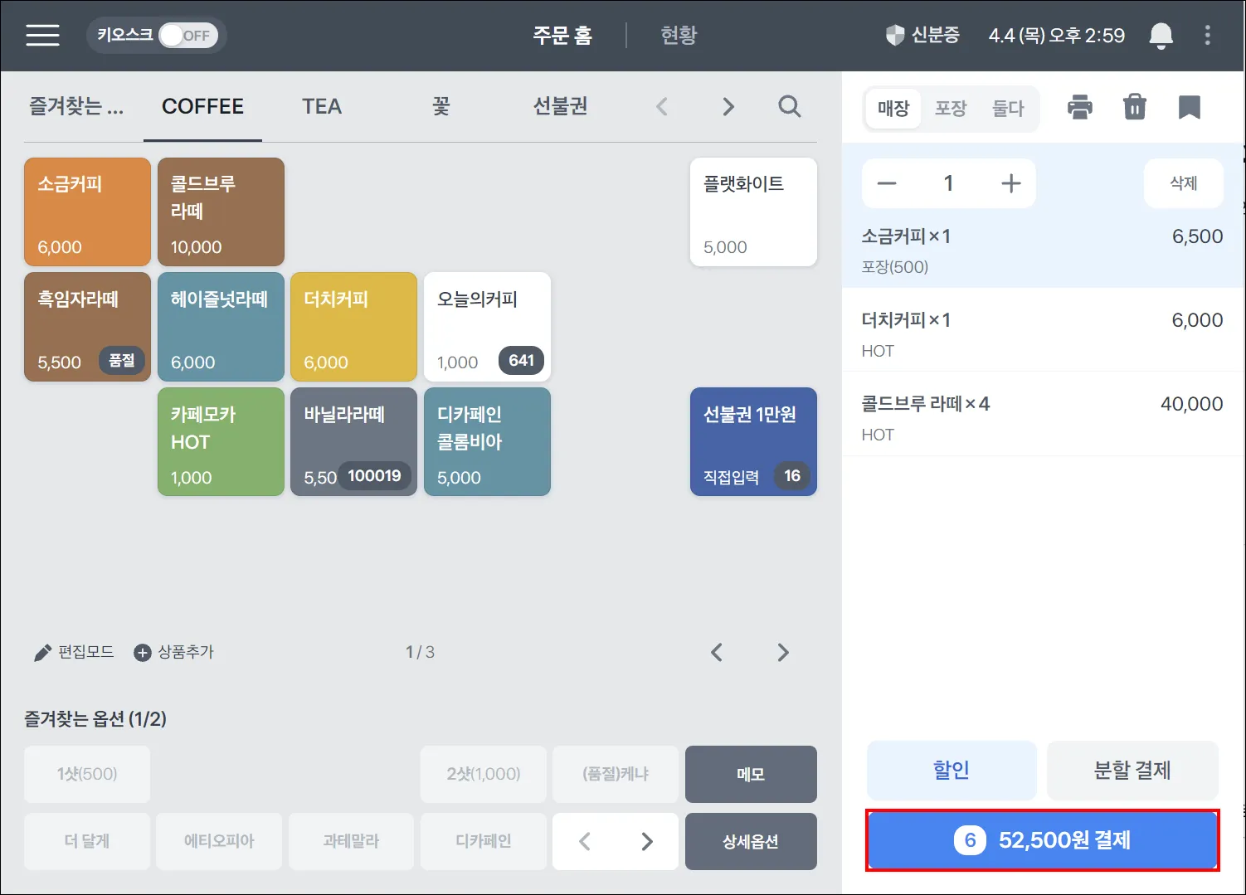
Task: Click the 삭제 delete button
Action: [1184, 183]
